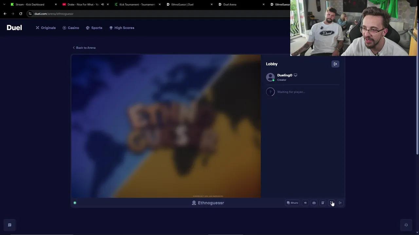Open support via the headset icon
This screenshot has height=235, width=419.
(406, 225)
